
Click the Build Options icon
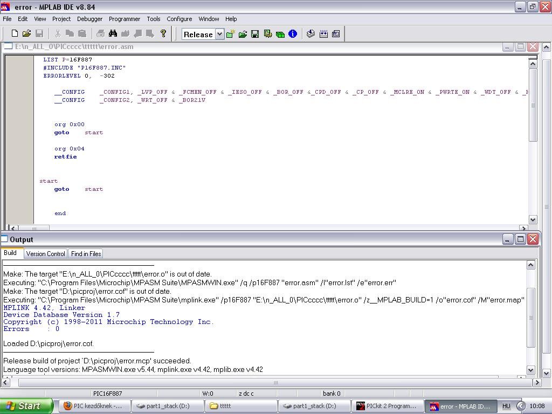tap(268, 34)
